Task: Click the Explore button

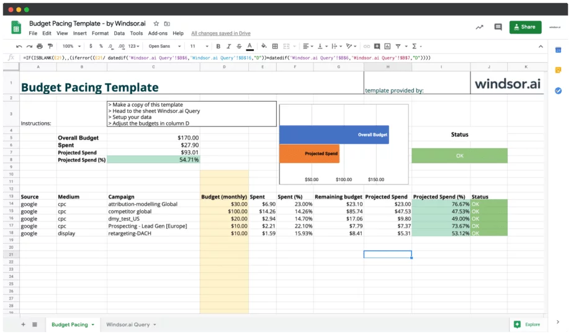Action: click(528, 324)
